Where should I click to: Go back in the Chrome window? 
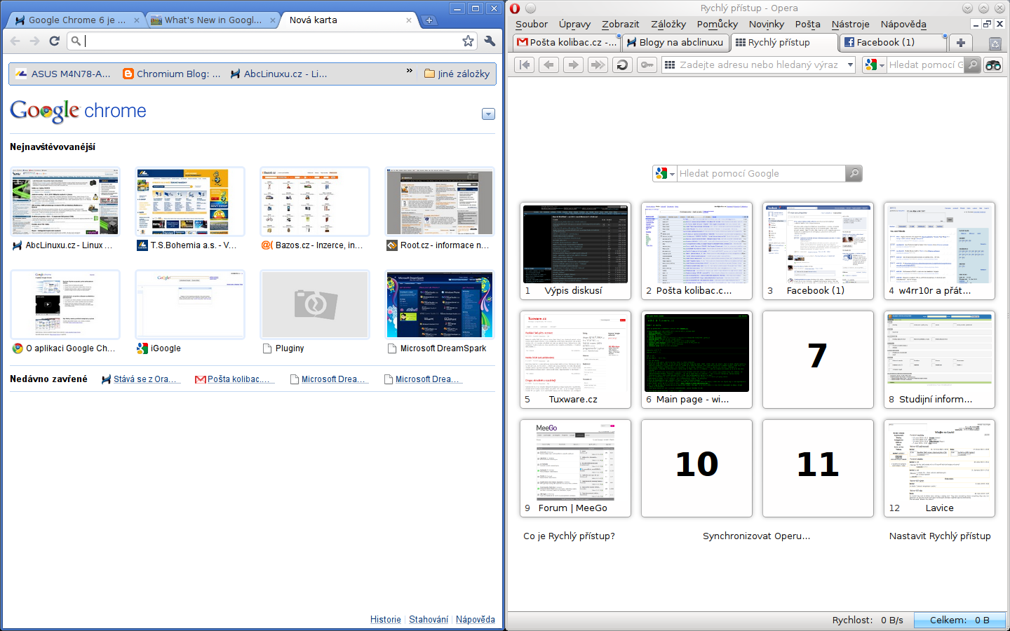tap(15, 41)
